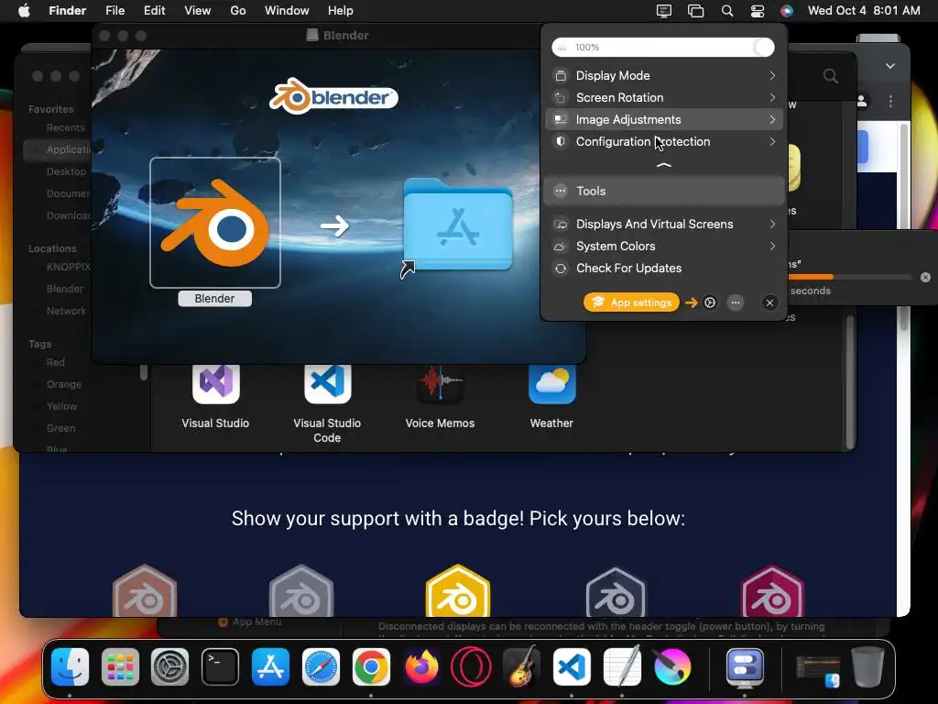Open Safari from the Dock
The width and height of the screenshot is (938, 704).
click(x=321, y=667)
